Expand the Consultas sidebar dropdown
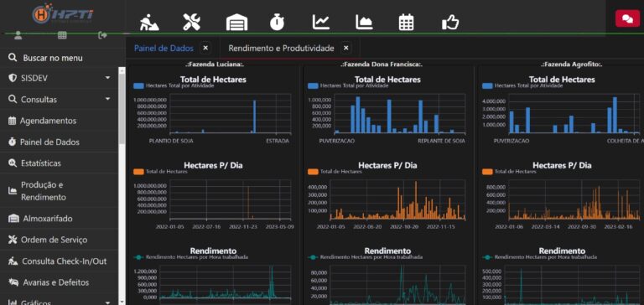 107,100
